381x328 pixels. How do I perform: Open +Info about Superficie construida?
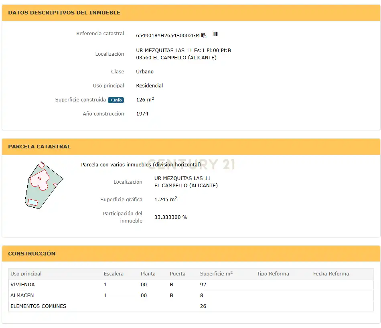(116, 100)
